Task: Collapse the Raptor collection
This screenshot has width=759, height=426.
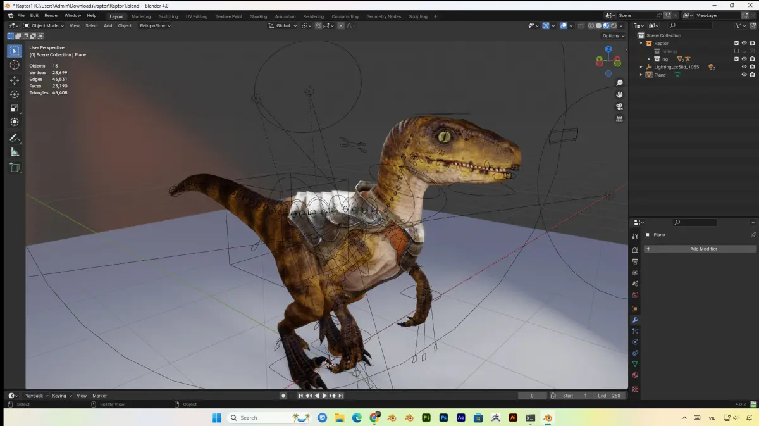Action: pyautogui.click(x=641, y=43)
